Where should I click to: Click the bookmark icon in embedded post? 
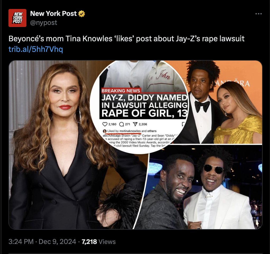coord(183,124)
